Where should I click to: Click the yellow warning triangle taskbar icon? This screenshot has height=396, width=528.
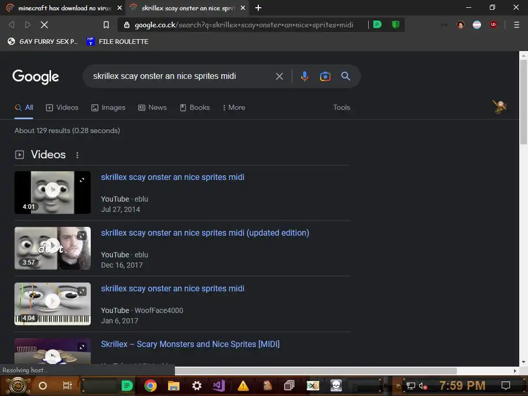coord(243,386)
